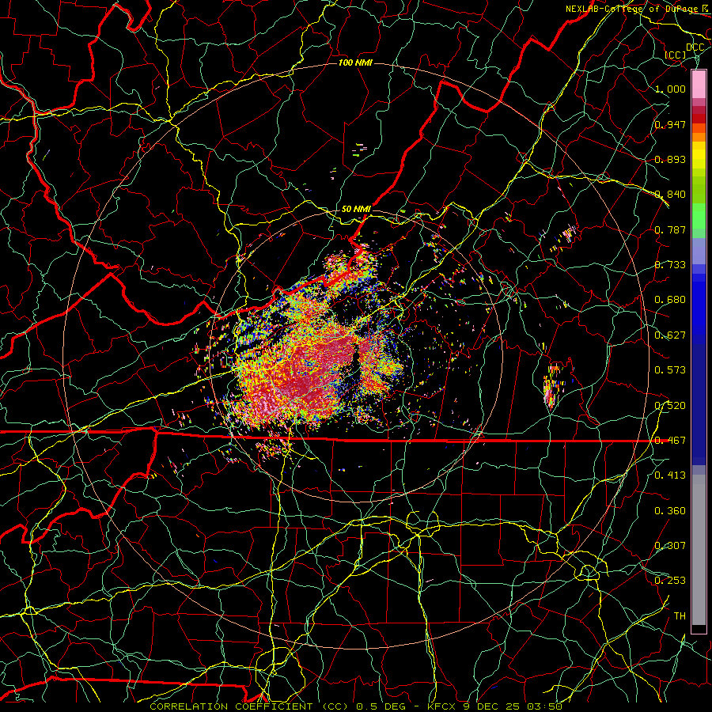The width and height of the screenshot is (712, 712).
Task: Select the 0.253 scale value
Action: click(670, 581)
